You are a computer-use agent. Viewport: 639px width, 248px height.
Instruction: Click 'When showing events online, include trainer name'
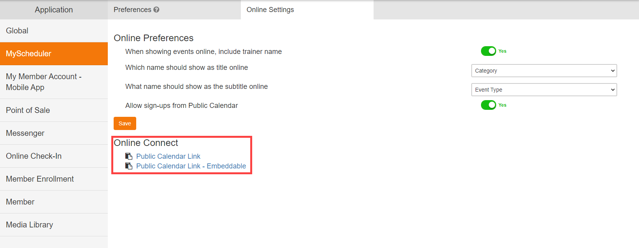coord(204,52)
